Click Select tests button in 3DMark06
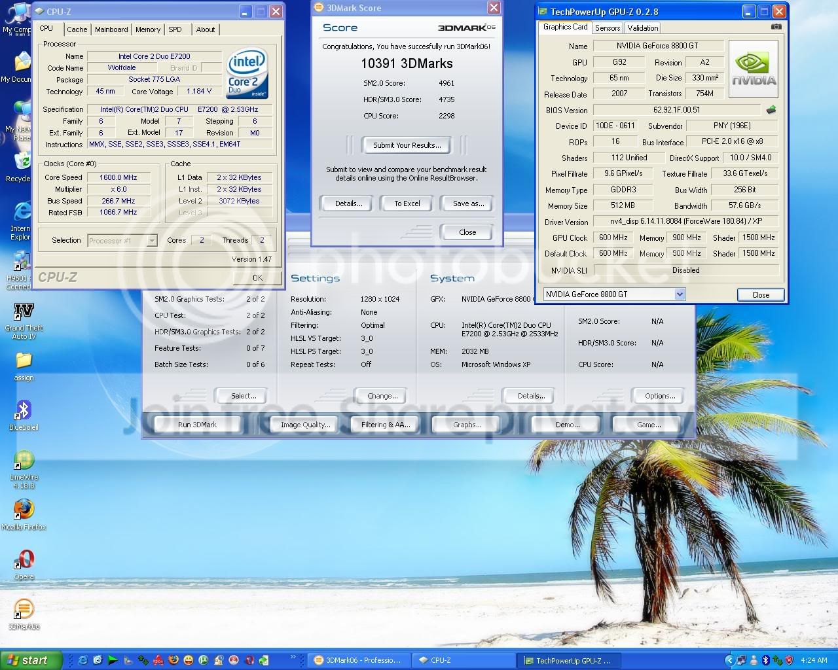 tap(243, 396)
